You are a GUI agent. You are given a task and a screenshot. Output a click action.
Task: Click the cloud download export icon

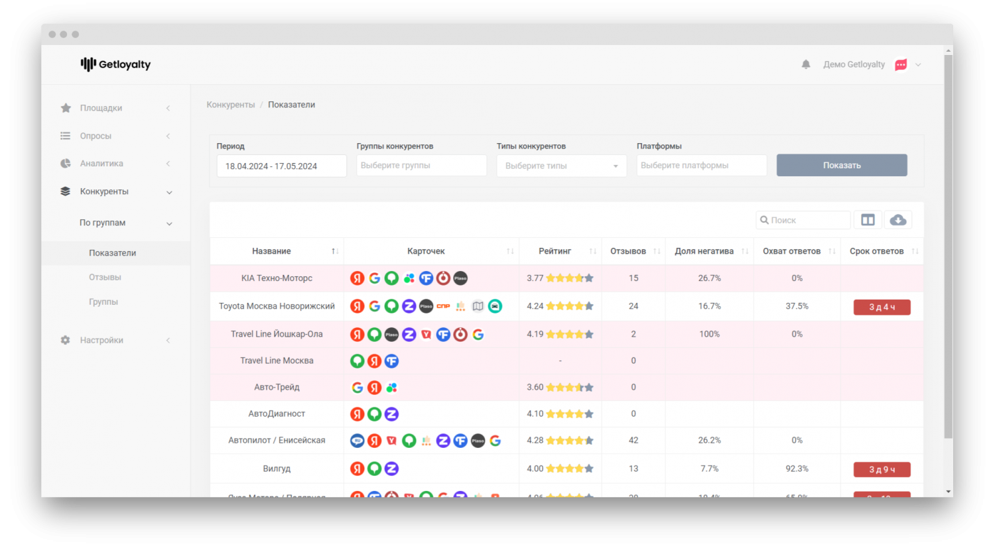[x=898, y=220]
